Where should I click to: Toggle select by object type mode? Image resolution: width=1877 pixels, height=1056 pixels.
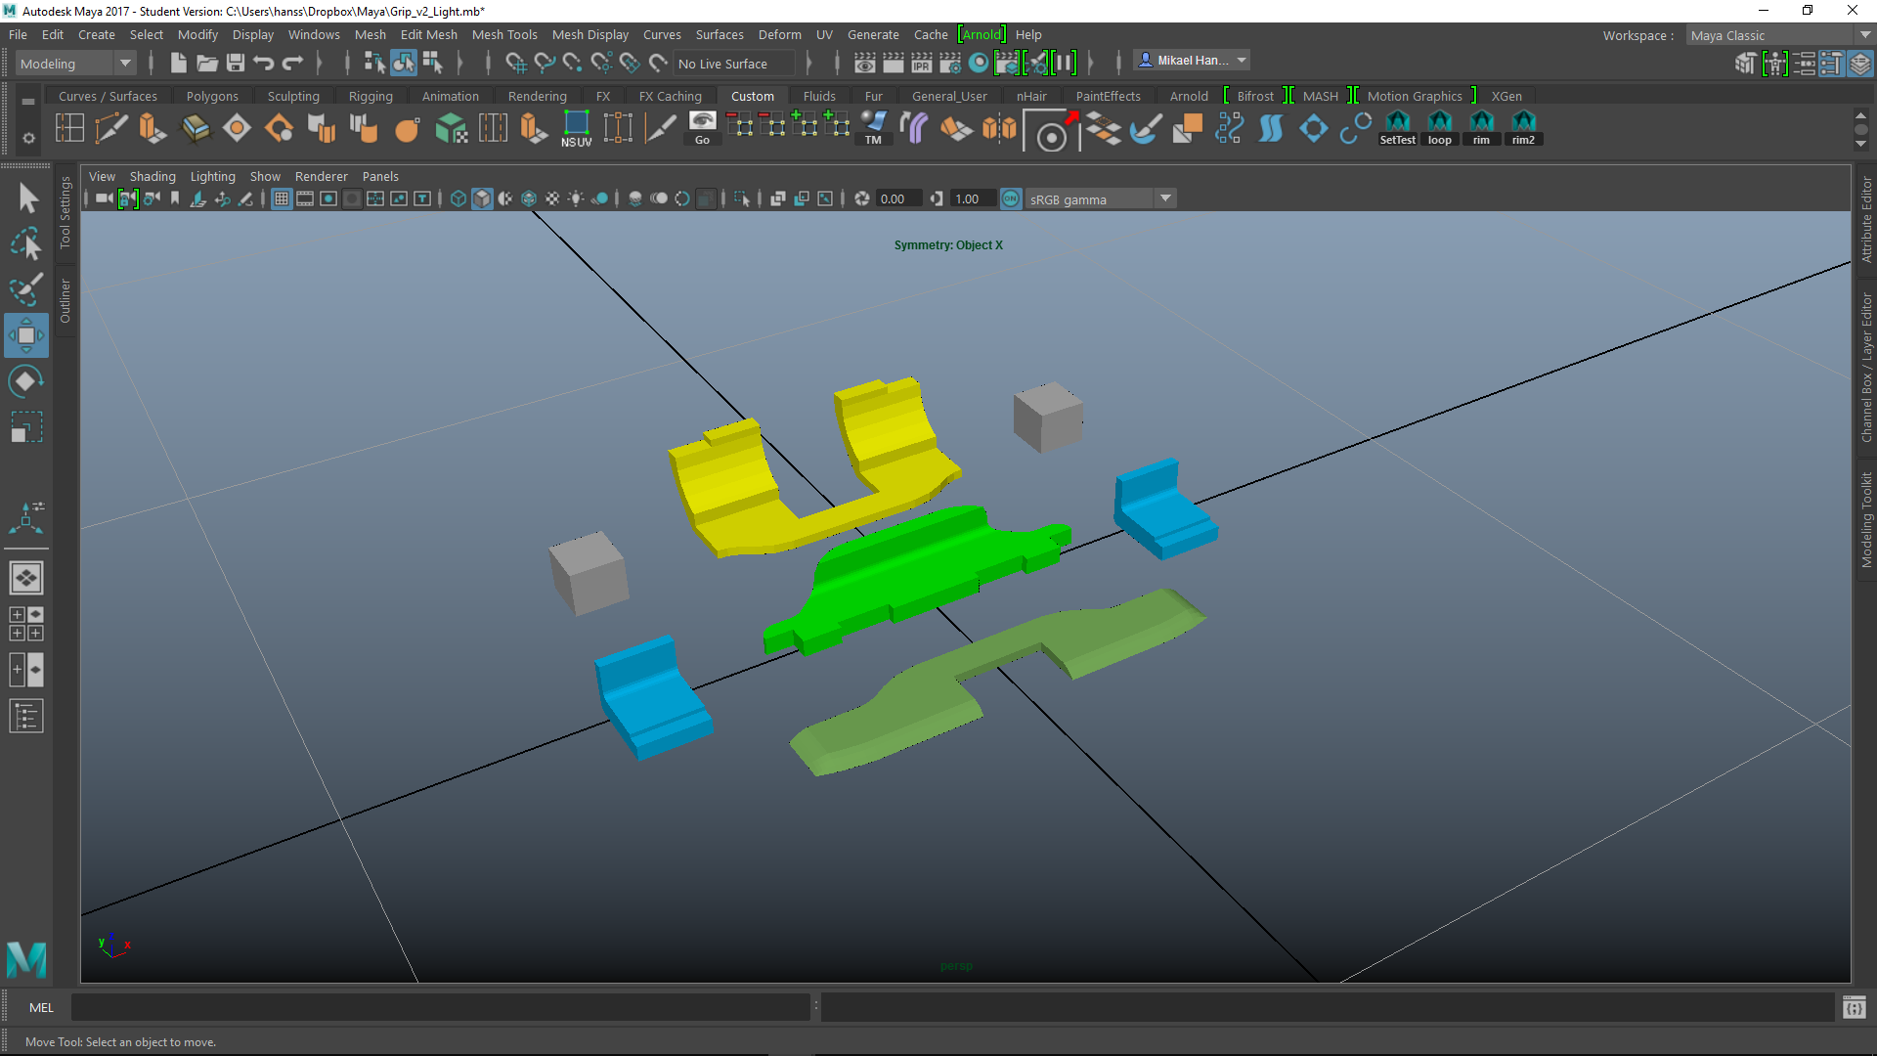point(404,64)
